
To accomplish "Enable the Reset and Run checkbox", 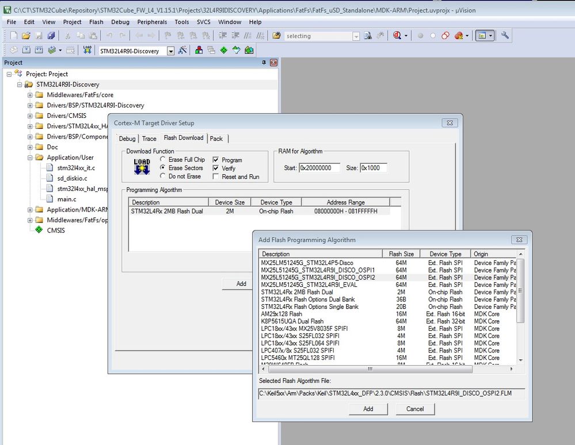I will pos(216,177).
